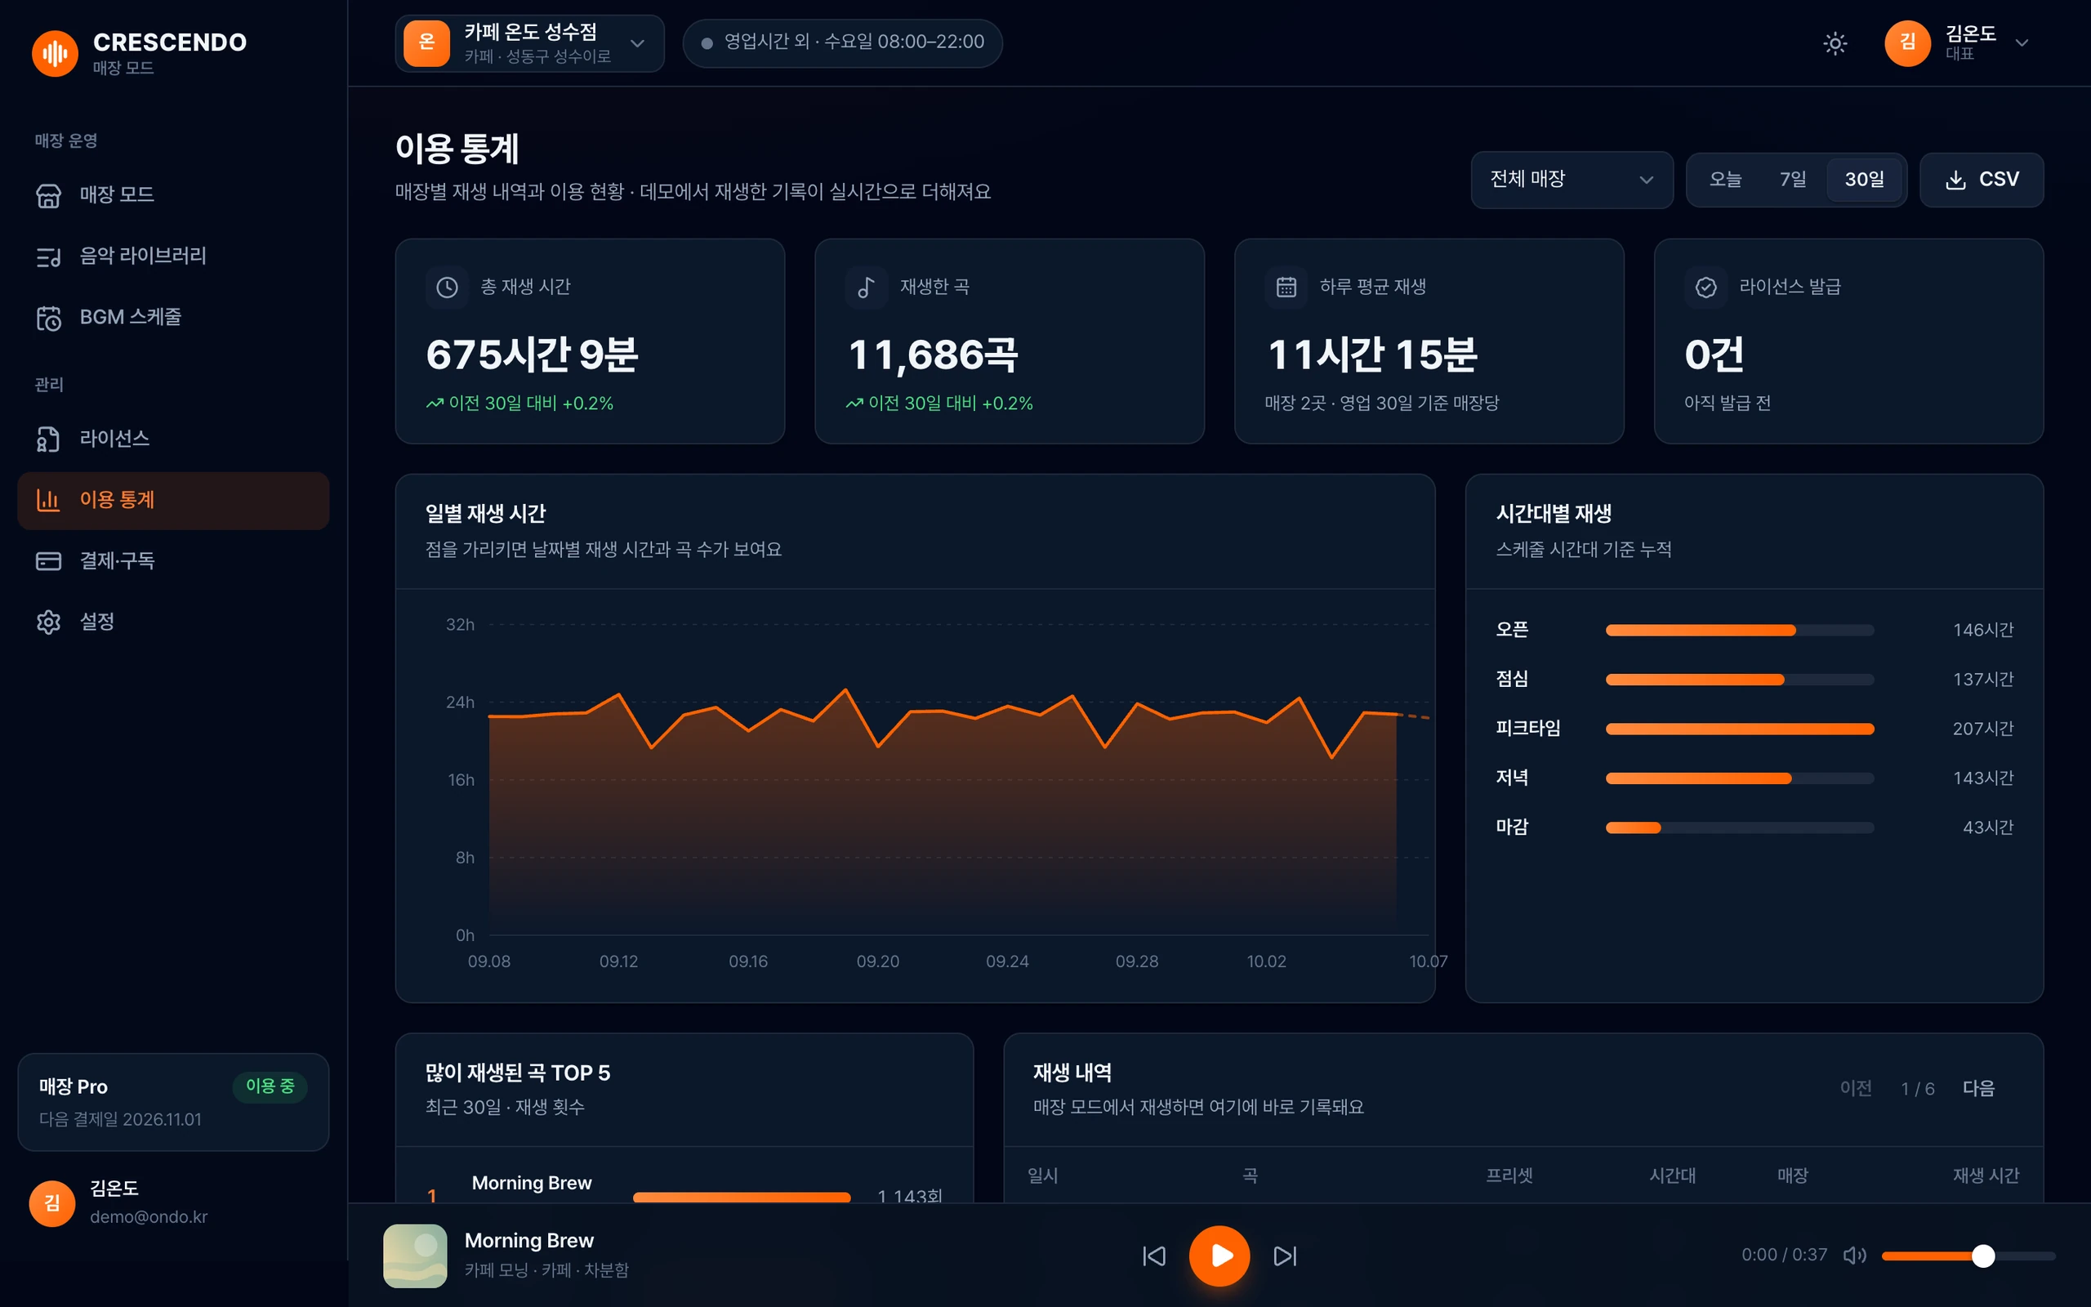
Task: Play Morning Brew with the orange play button
Action: pyautogui.click(x=1219, y=1256)
